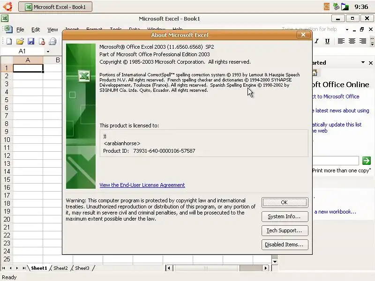Expand the toolbar options overflow arrow
The width and height of the screenshot is (375, 281).
coord(372,41)
